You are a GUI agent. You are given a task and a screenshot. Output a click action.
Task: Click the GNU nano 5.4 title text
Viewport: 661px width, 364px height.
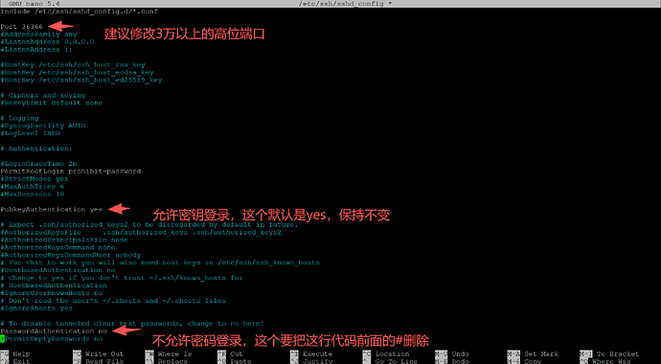tap(34, 4)
